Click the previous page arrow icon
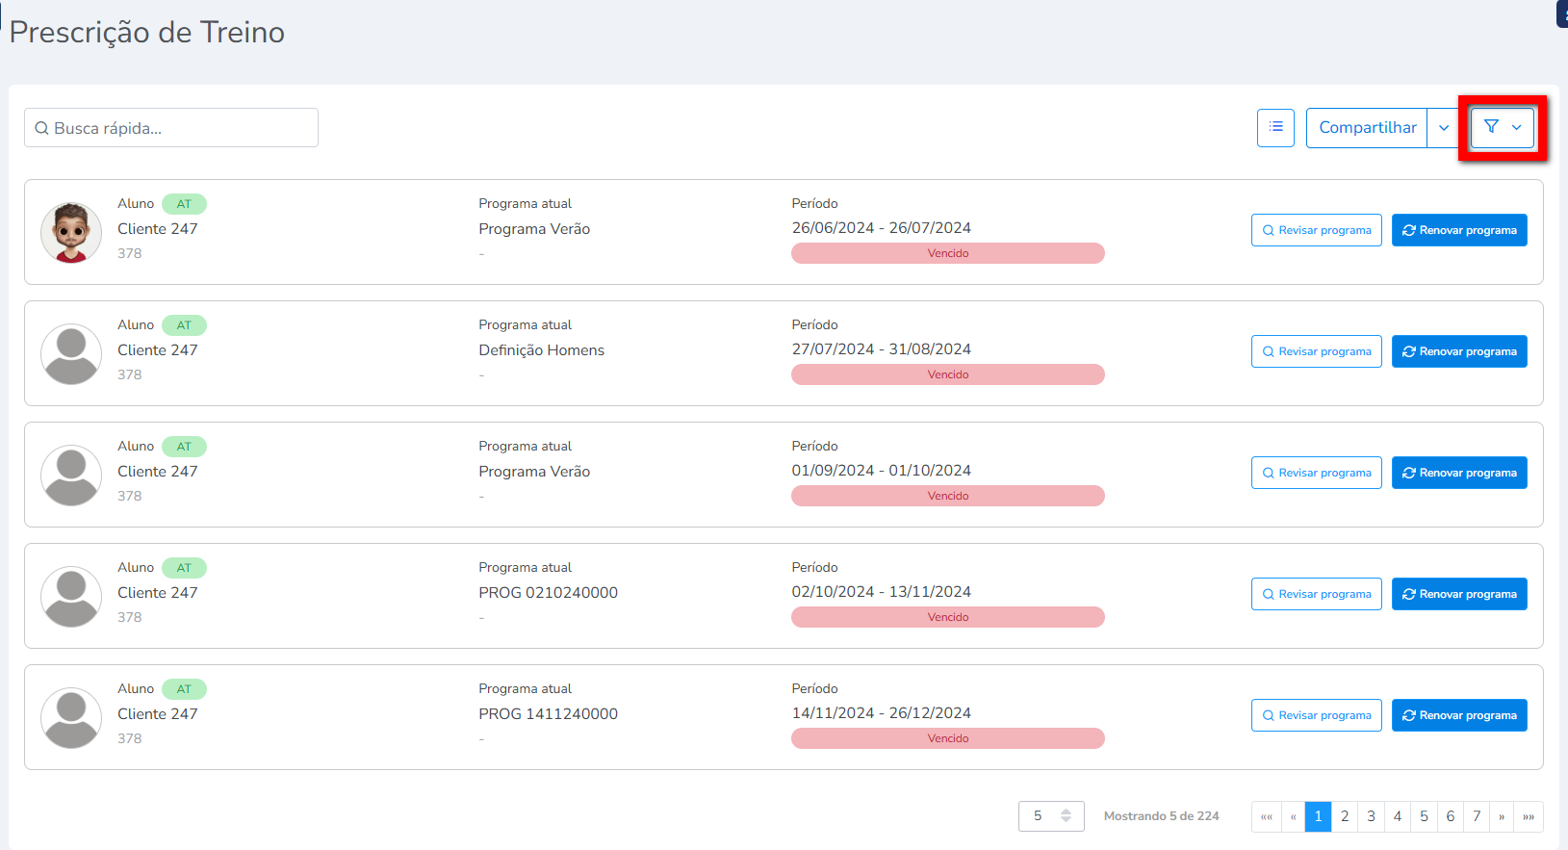The height and width of the screenshot is (850, 1568). [x=1294, y=816]
